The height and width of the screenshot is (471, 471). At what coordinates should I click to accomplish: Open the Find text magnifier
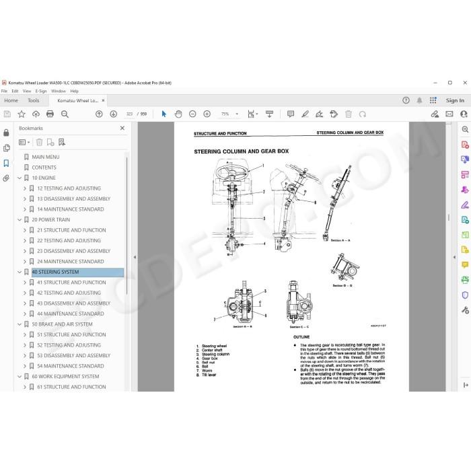(65, 114)
